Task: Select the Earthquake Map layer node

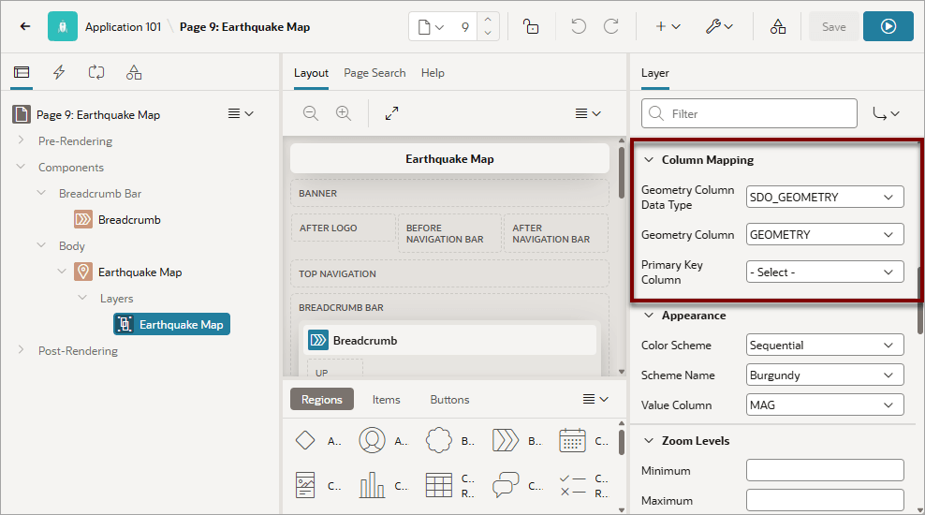Action: tap(171, 325)
